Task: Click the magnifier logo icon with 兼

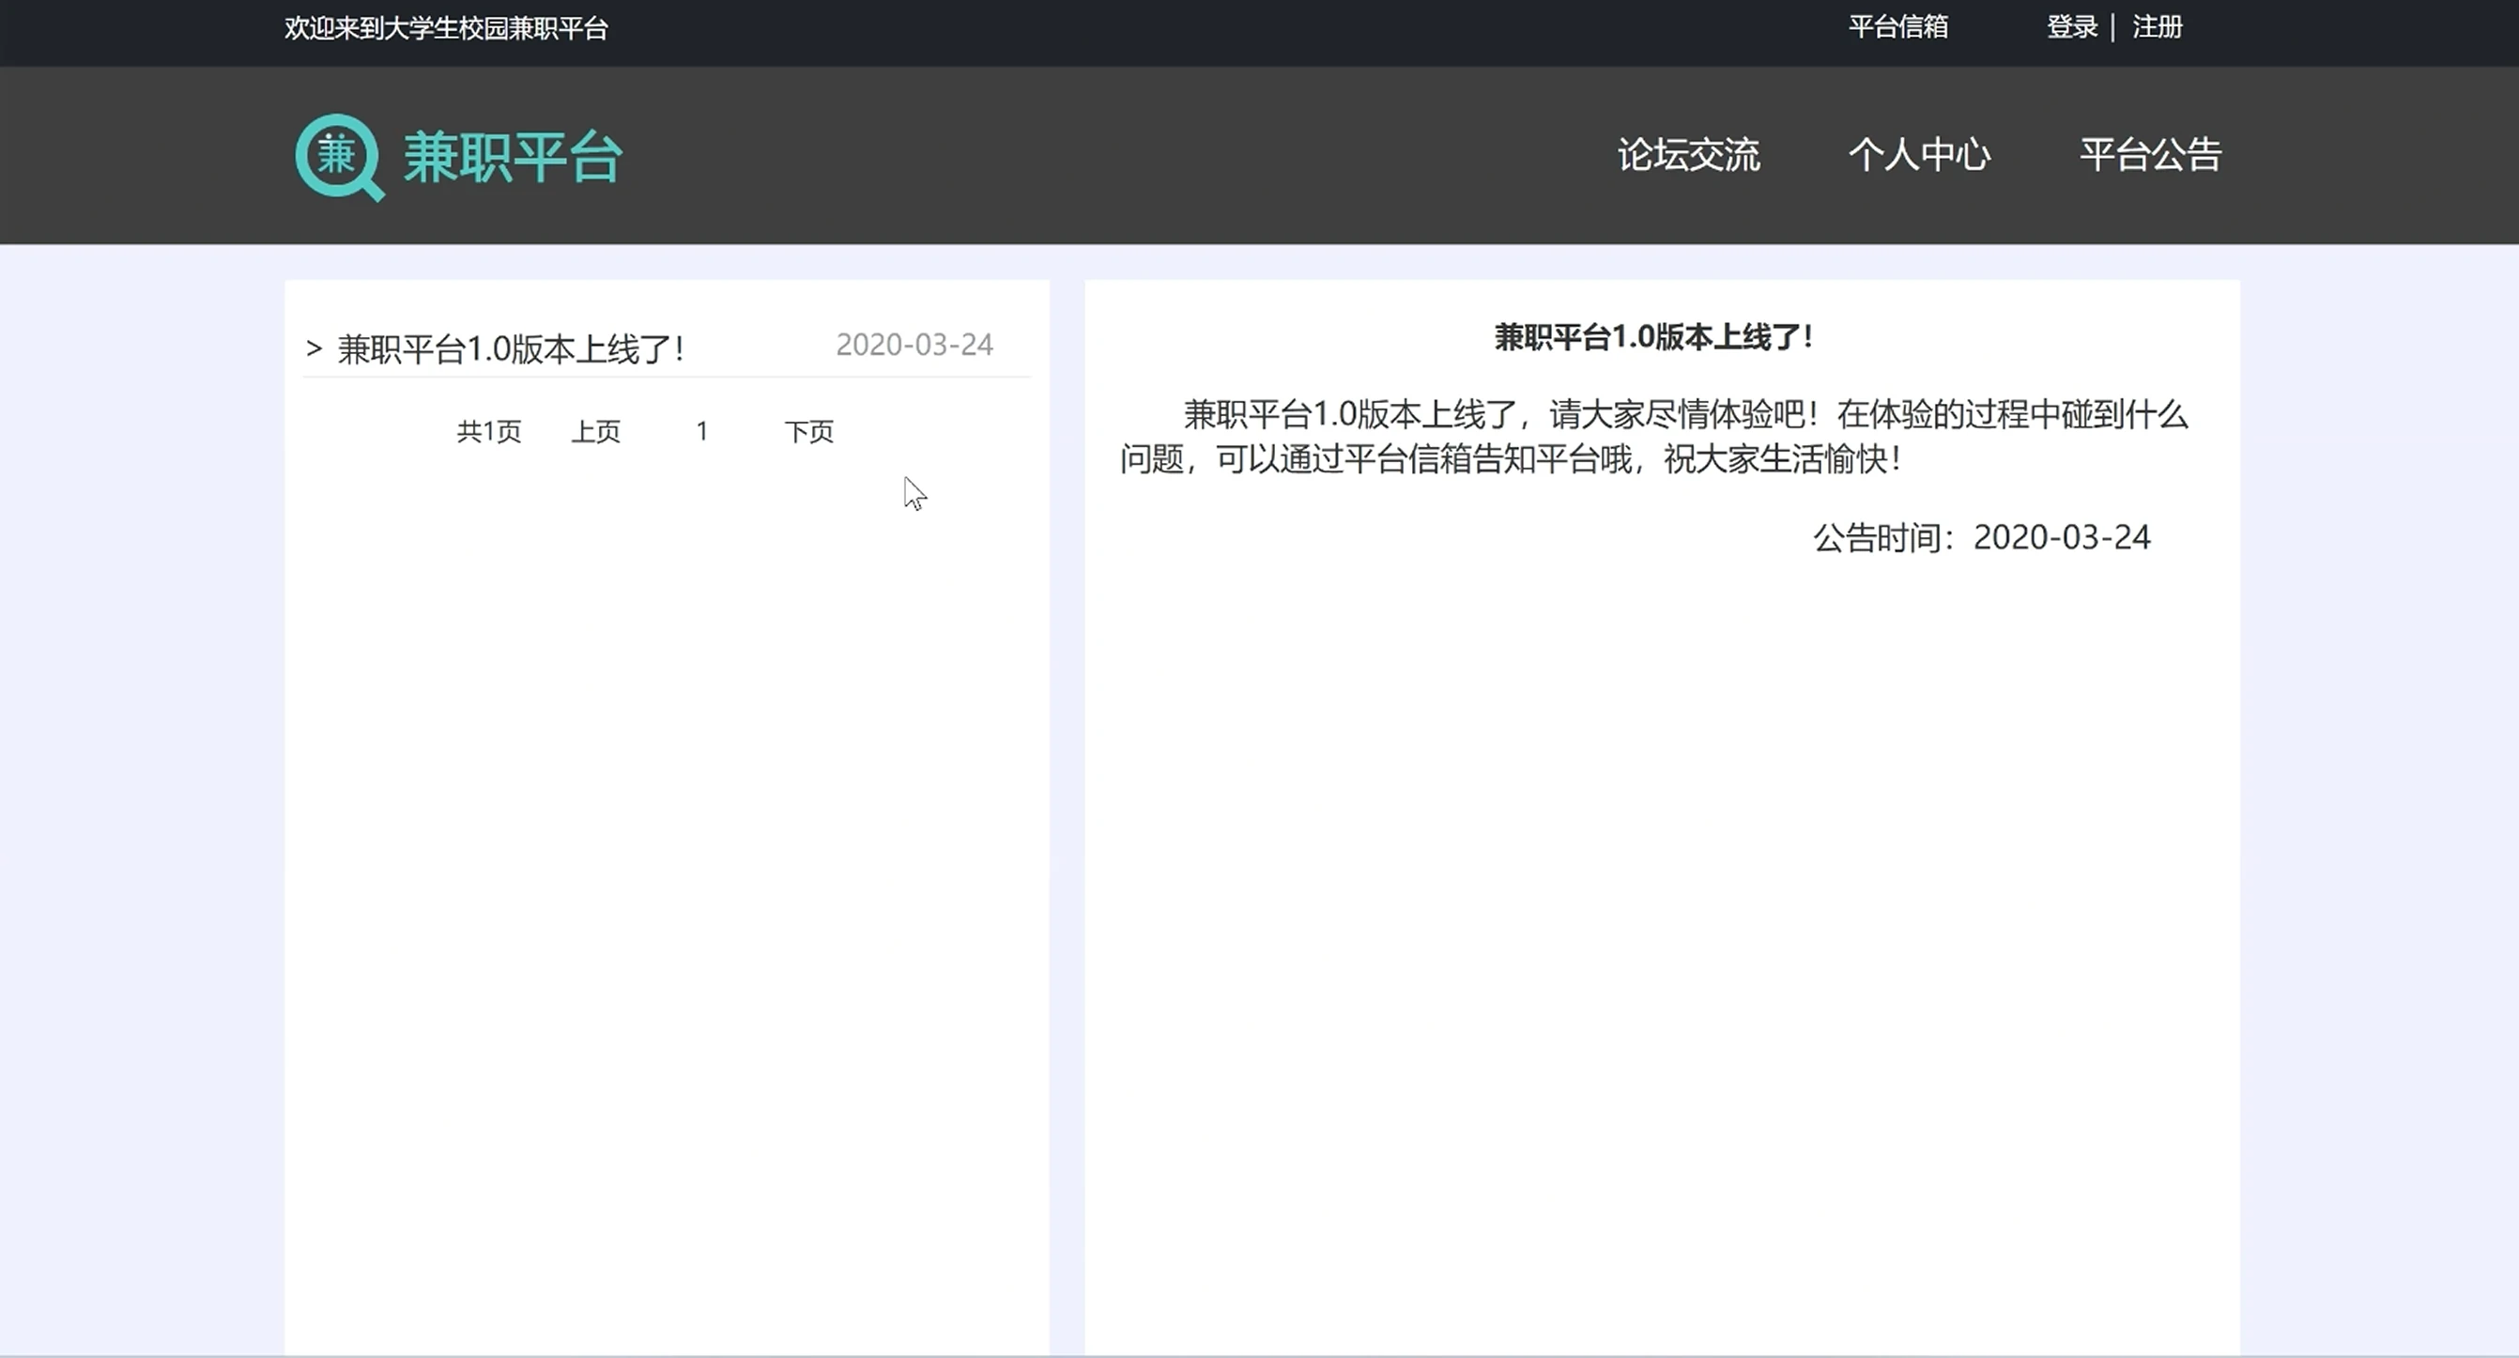Action: coord(338,157)
